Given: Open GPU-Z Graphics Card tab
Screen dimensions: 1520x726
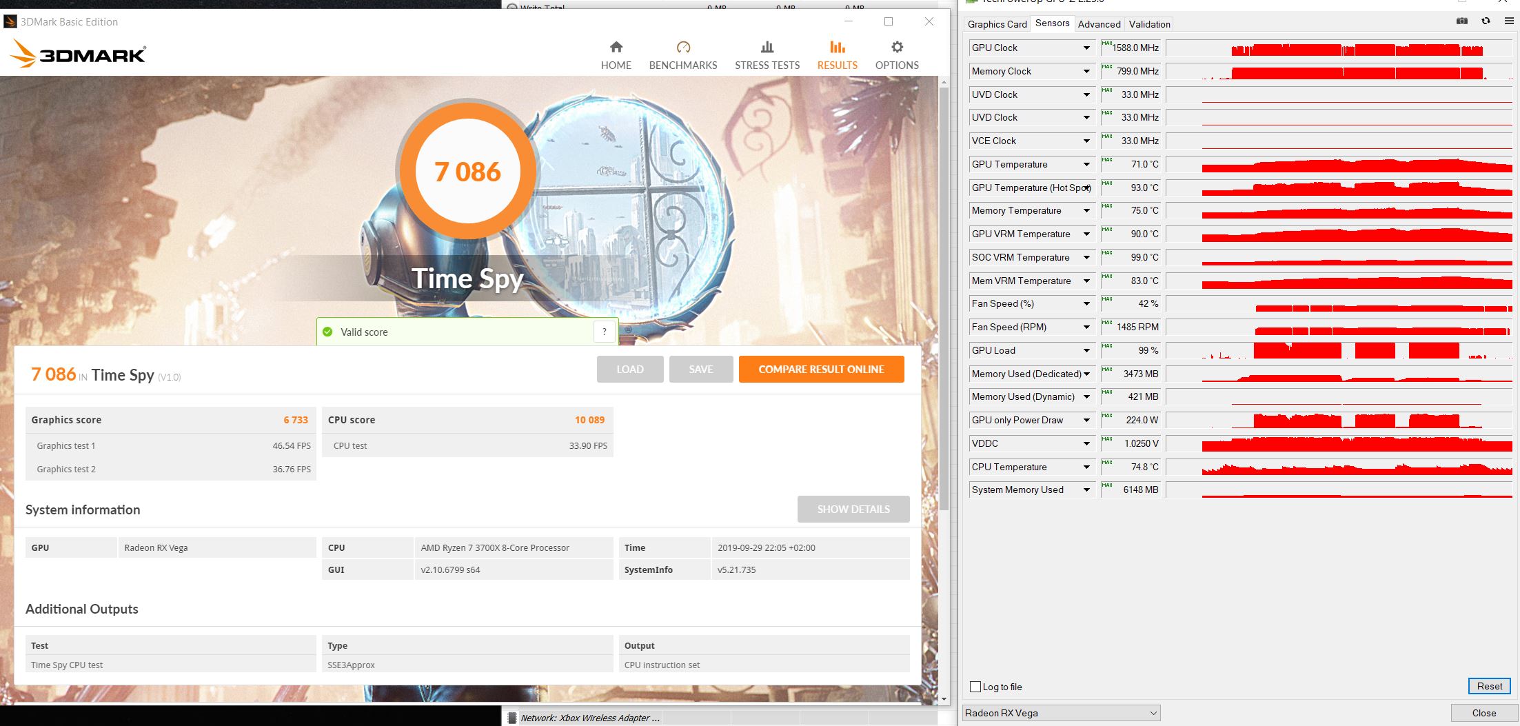Looking at the screenshot, I should tap(997, 24).
